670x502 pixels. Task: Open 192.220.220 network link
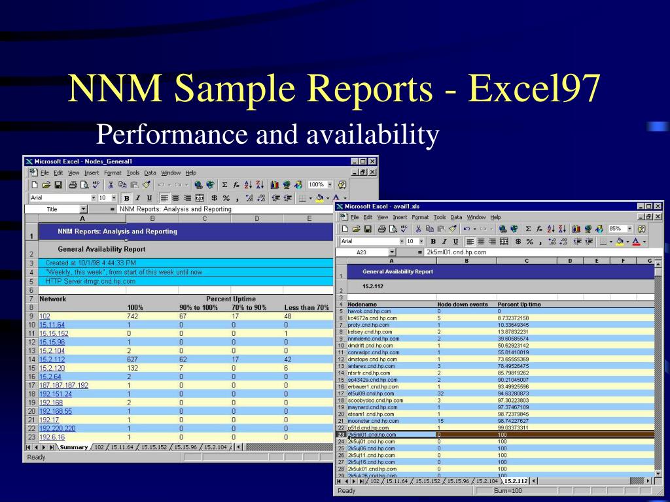tap(58, 429)
